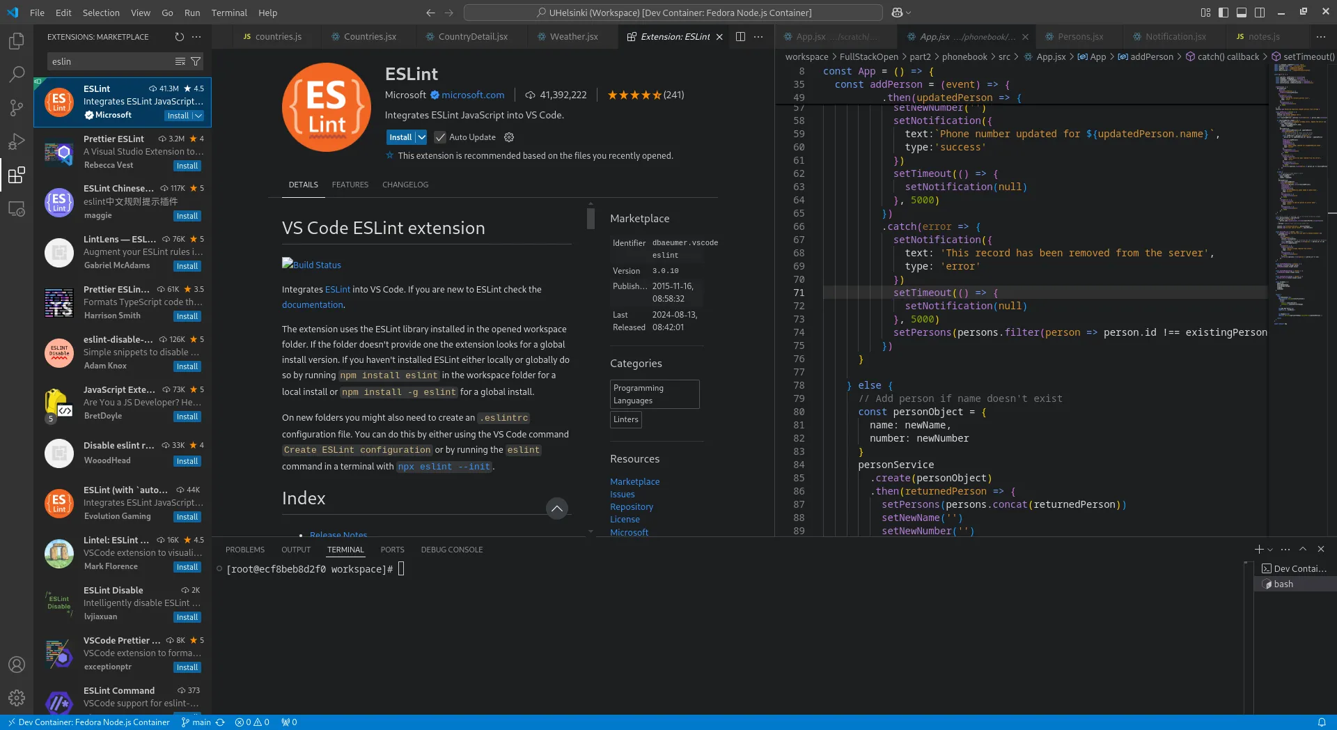
Task: Open Source Control view in activity bar
Action: click(x=17, y=108)
